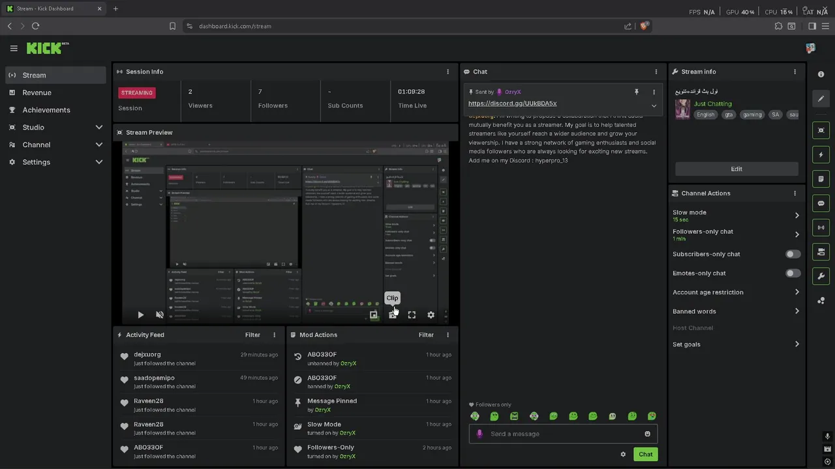This screenshot has width=835, height=469.
Task: Click document icon in right sidebar
Action: pos(821,179)
